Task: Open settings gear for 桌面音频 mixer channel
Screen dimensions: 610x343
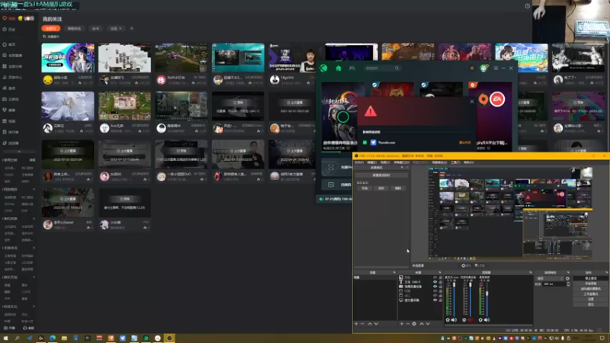Action: 480,319
